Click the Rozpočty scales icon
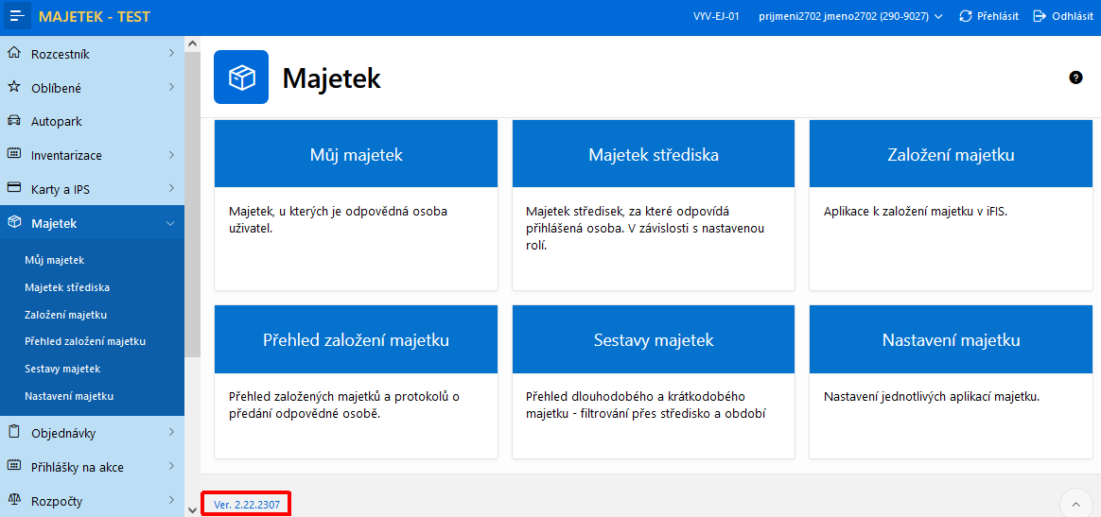This screenshot has width=1101, height=517. (x=13, y=500)
